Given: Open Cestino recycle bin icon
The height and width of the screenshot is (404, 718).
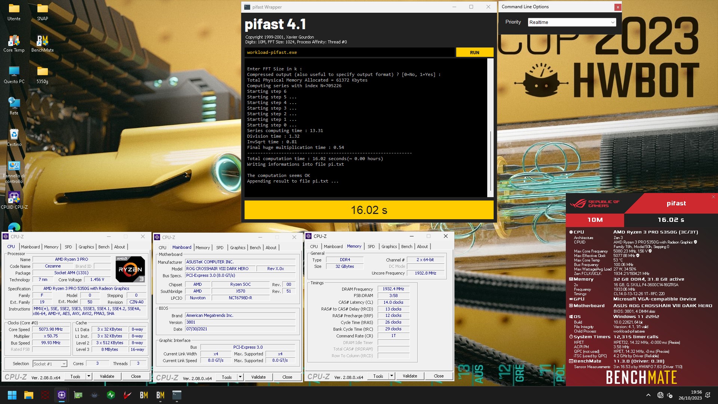Looking at the screenshot, I should tap(14, 138).
